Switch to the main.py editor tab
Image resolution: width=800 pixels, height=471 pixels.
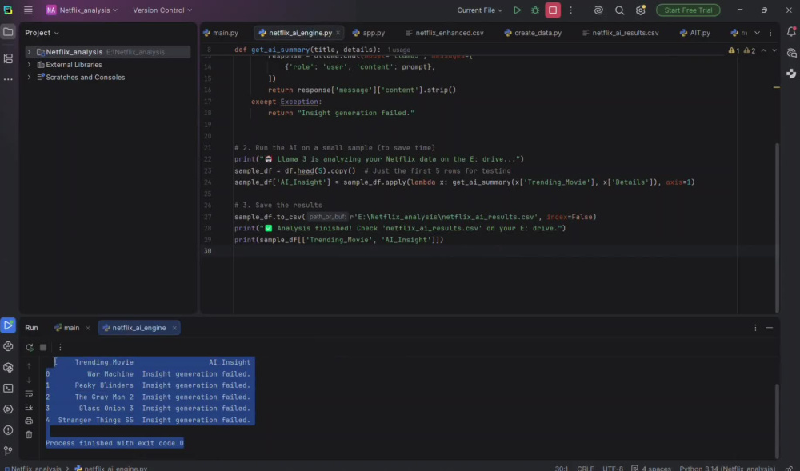point(221,33)
